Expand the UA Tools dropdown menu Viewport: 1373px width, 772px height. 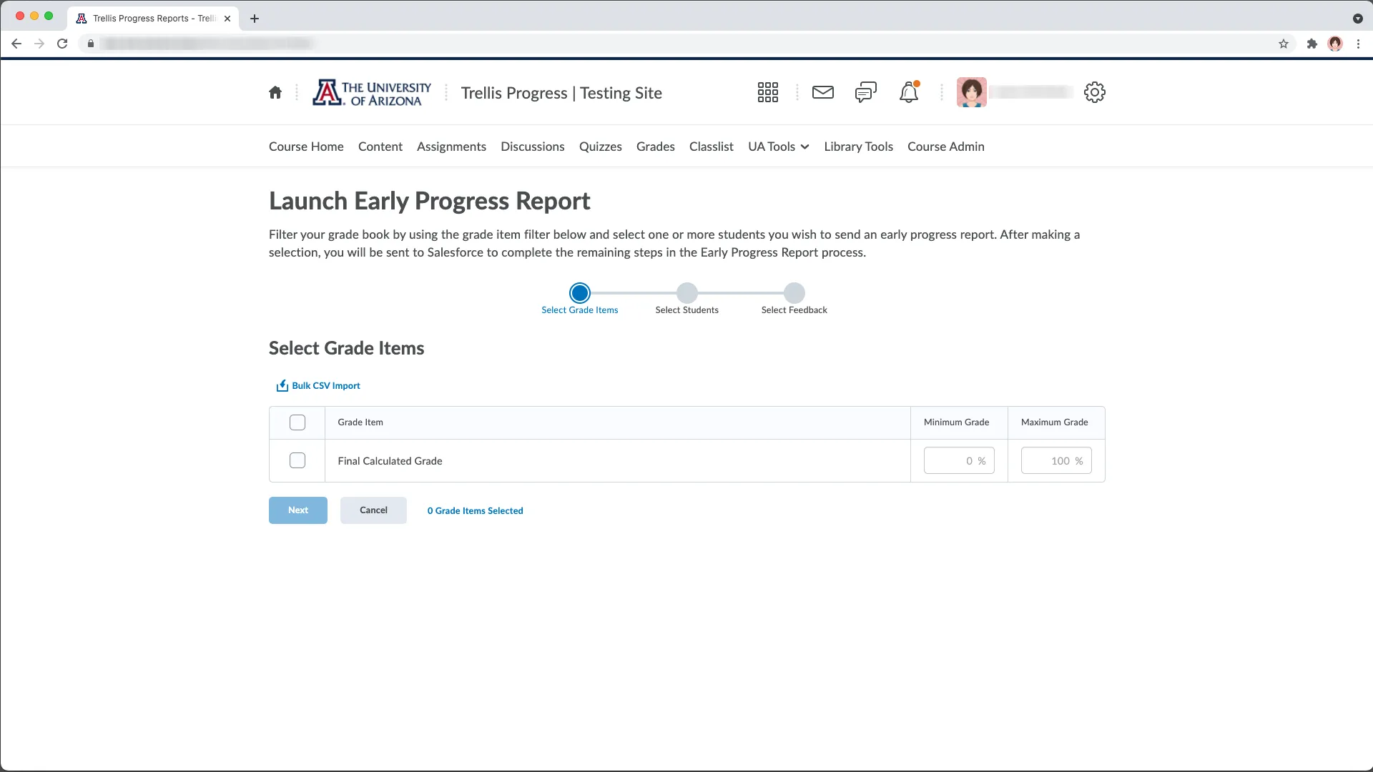coord(778,147)
